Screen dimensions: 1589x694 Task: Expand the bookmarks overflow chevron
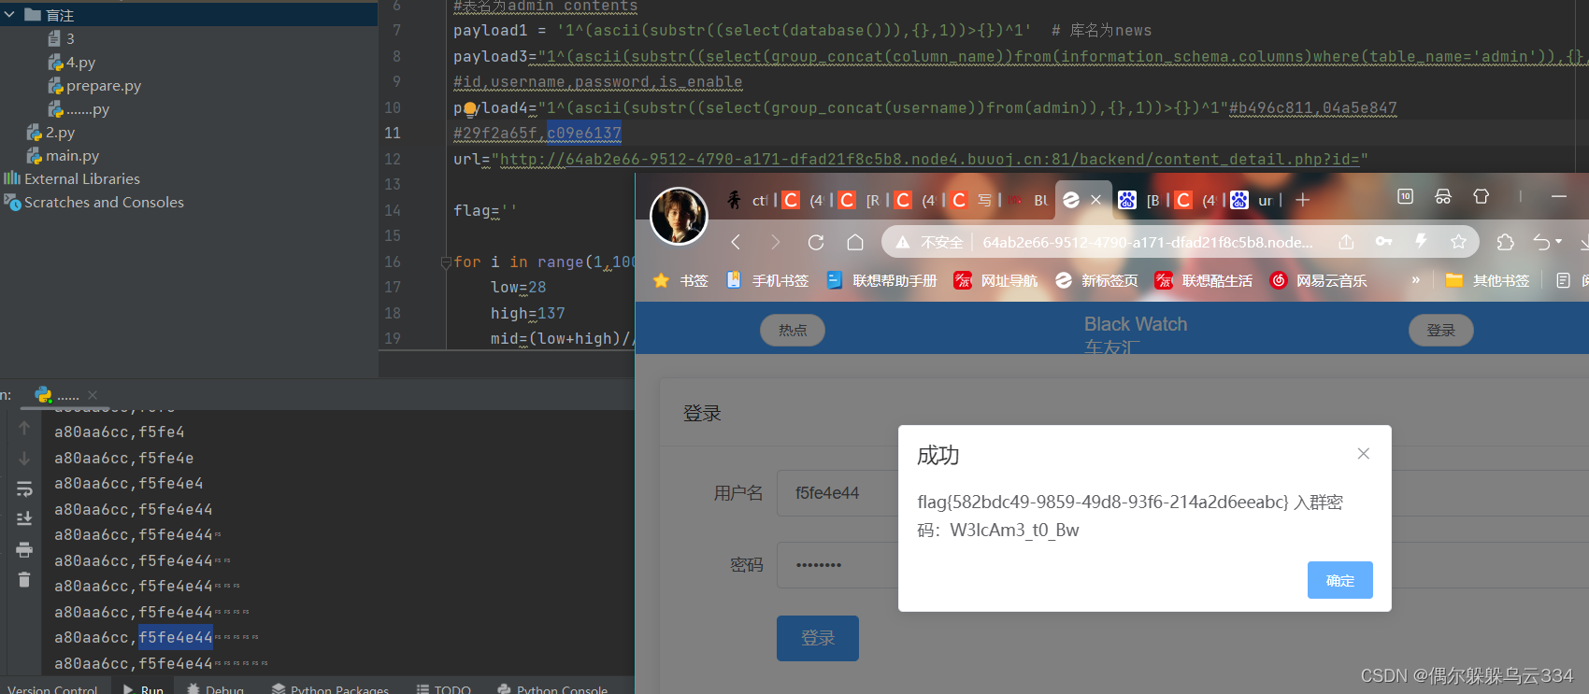tap(1415, 280)
